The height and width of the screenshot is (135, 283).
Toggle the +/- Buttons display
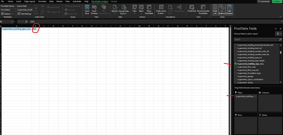[x=222, y=10]
